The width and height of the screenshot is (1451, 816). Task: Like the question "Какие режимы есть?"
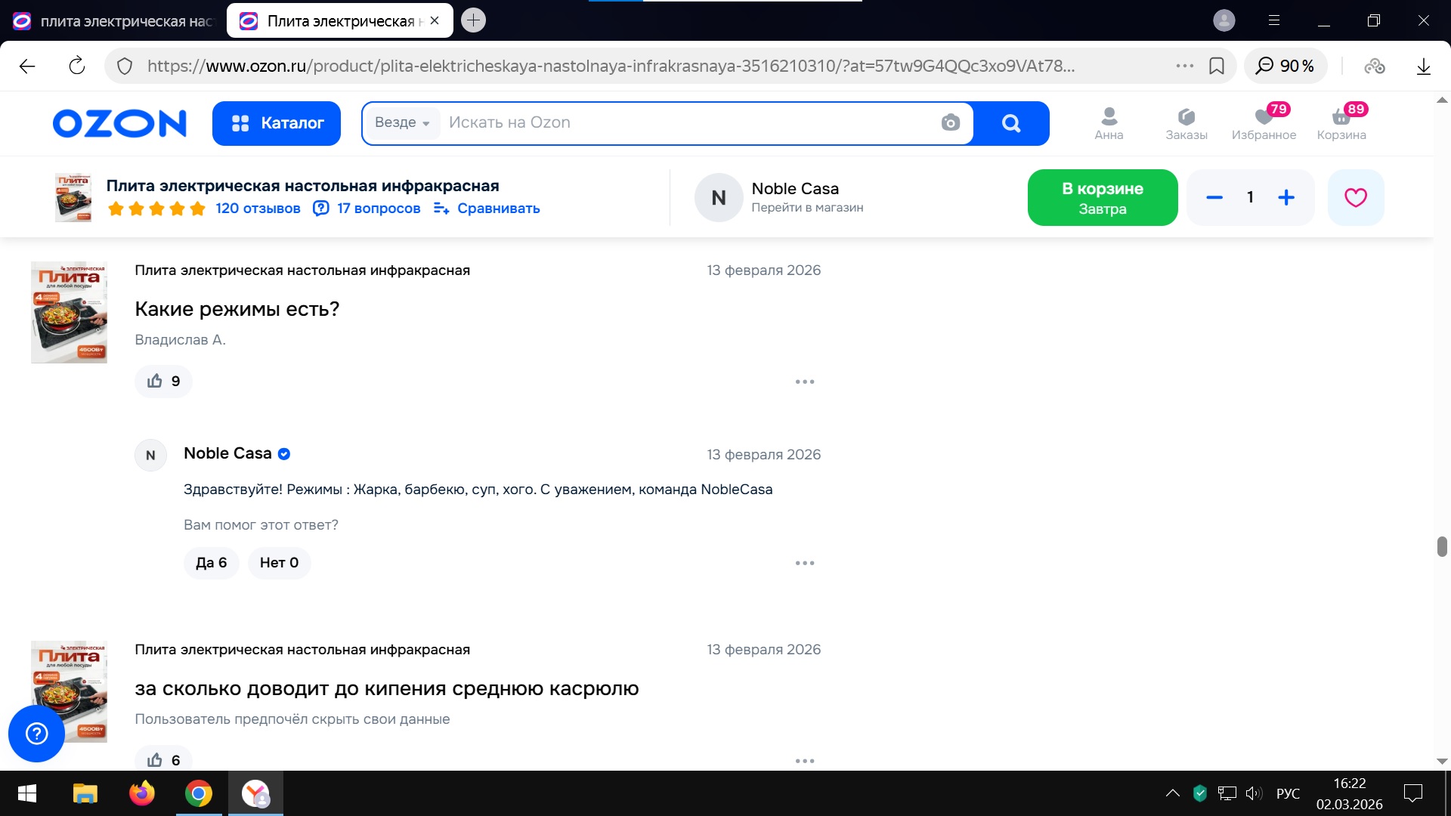(163, 382)
